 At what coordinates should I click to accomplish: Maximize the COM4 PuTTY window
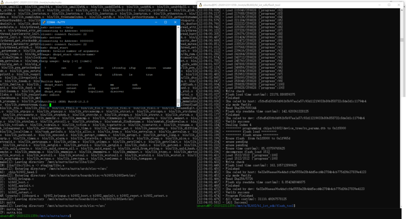point(165,22)
